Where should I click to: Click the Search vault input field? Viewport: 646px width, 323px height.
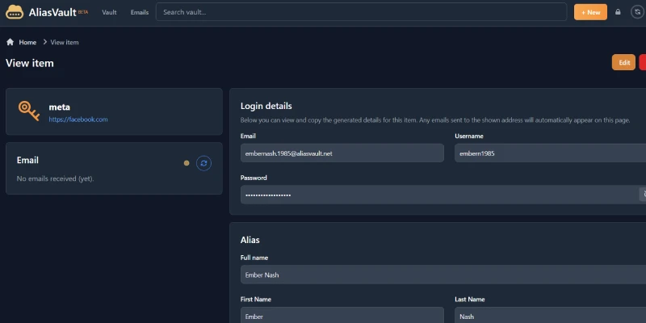[x=361, y=12]
